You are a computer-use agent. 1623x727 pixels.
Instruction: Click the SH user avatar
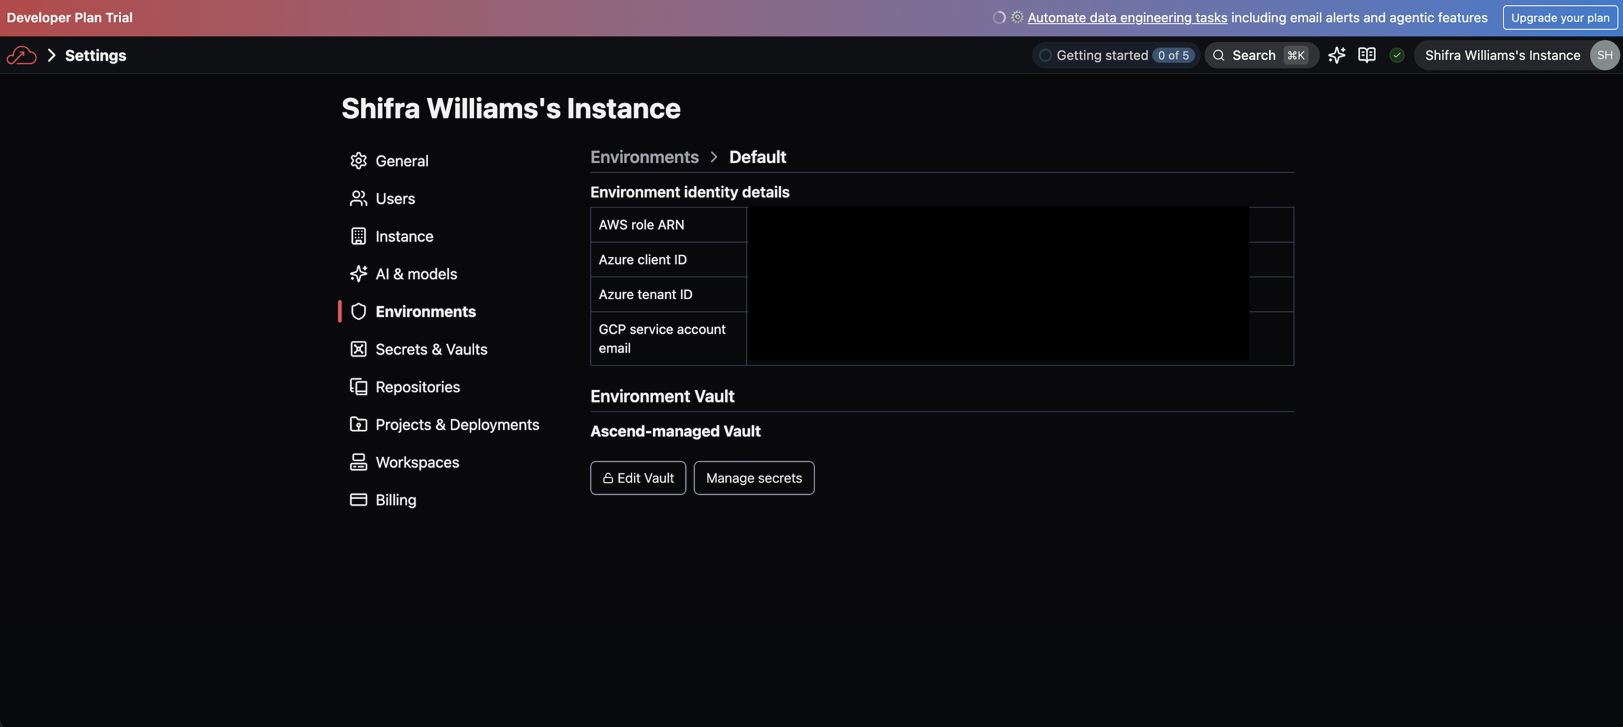click(x=1604, y=55)
